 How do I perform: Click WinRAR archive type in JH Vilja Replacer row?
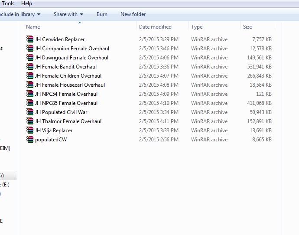point(209,131)
